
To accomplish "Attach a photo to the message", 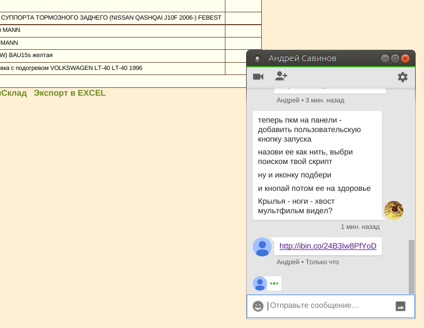I will [401, 306].
